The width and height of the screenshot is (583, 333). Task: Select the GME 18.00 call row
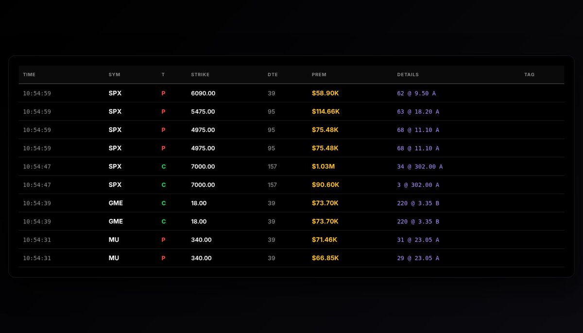point(291,203)
